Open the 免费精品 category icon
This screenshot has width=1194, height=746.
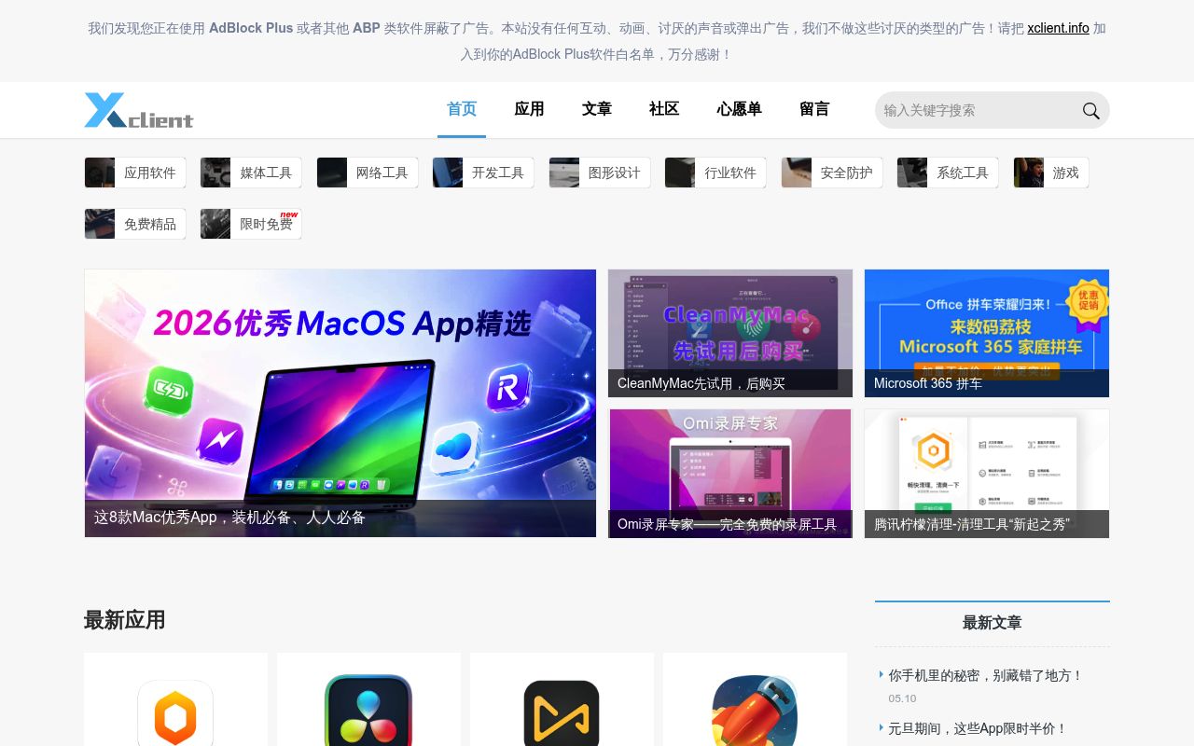[x=100, y=224]
